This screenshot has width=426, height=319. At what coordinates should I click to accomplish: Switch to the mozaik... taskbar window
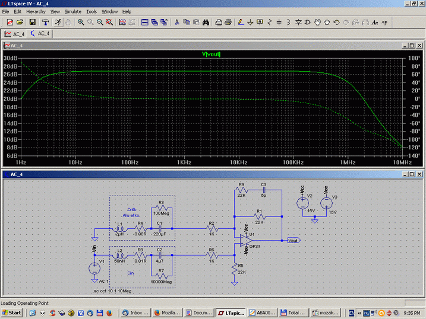click(x=326, y=312)
